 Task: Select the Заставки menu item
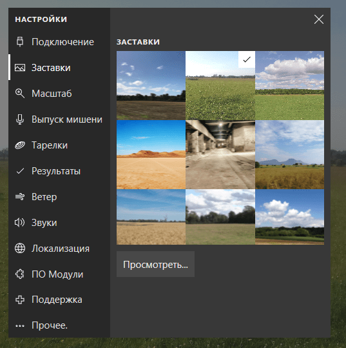(59, 68)
